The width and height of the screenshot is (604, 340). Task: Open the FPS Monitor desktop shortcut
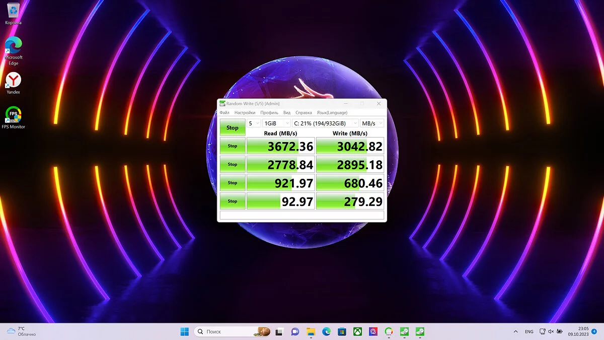tap(14, 115)
